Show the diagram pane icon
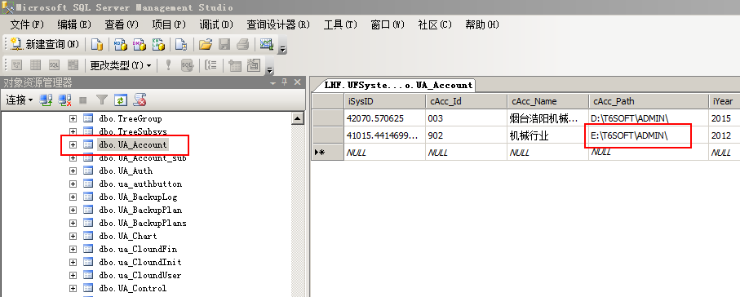The height and width of the screenshot is (297, 740). (x=17, y=65)
